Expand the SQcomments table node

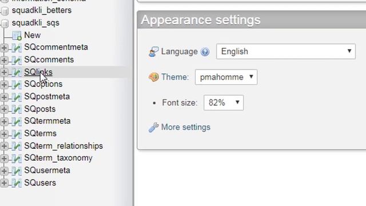[4, 60]
